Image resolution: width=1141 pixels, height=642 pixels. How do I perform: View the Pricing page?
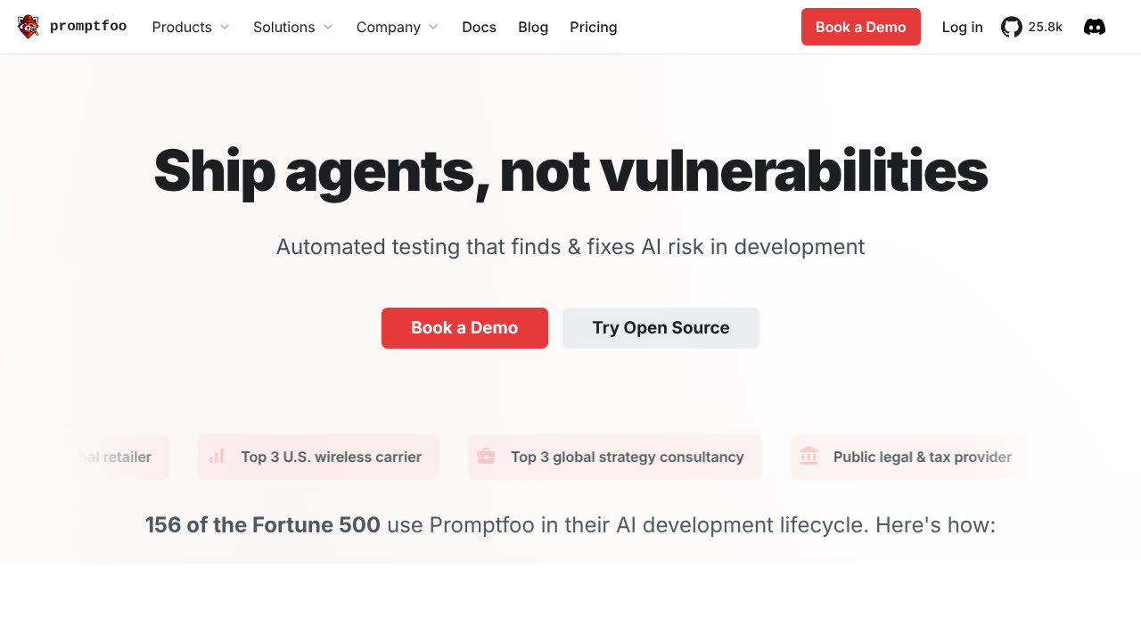594,27
